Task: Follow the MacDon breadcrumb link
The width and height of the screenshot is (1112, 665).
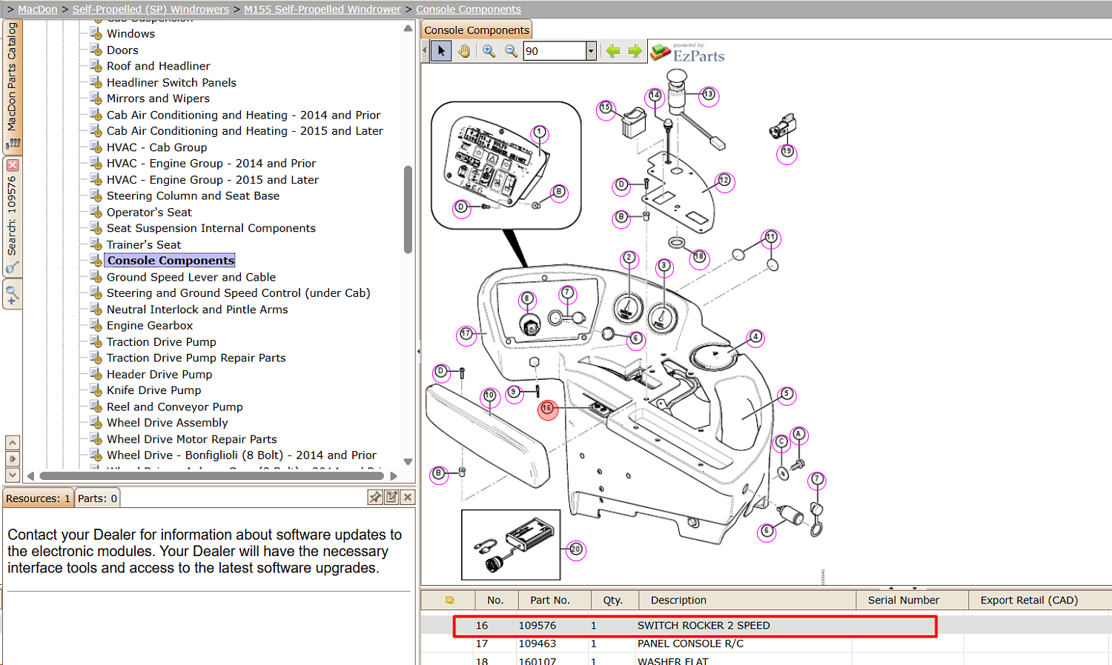Action: tap(38, 10)
